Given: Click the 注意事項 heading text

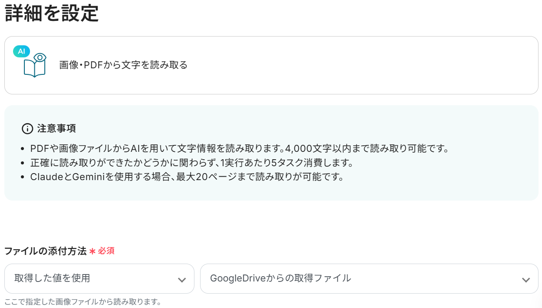Looking at the screenshot, I should tap(57, 128).
